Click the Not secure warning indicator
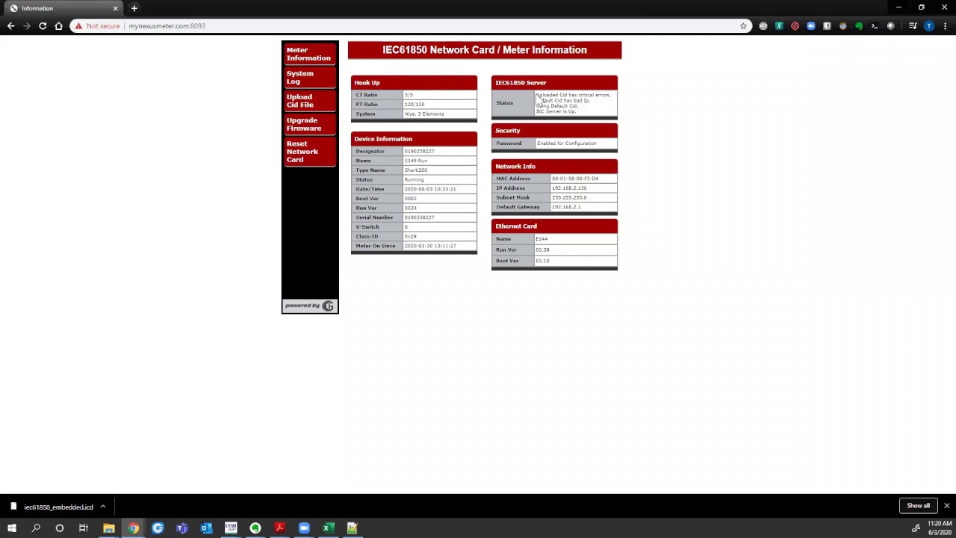This screenshot has width=956, height=538. (97, 26)
